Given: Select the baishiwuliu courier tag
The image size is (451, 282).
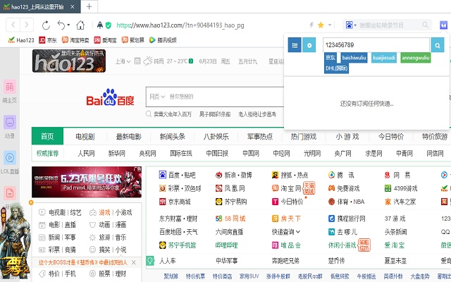Looking at the screenshot, I should pos(354,58).
